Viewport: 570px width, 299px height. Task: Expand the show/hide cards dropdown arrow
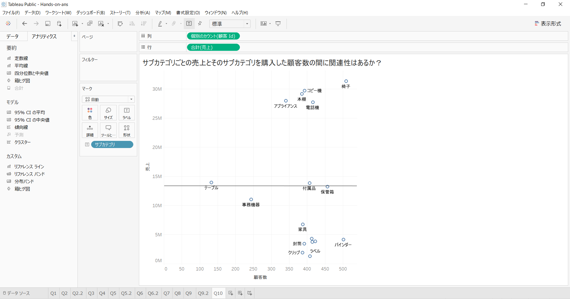[x=270, y=24]
